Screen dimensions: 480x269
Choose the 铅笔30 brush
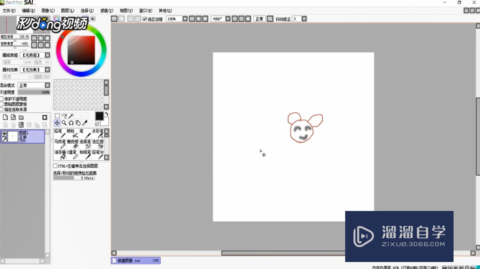pos(98,155)
